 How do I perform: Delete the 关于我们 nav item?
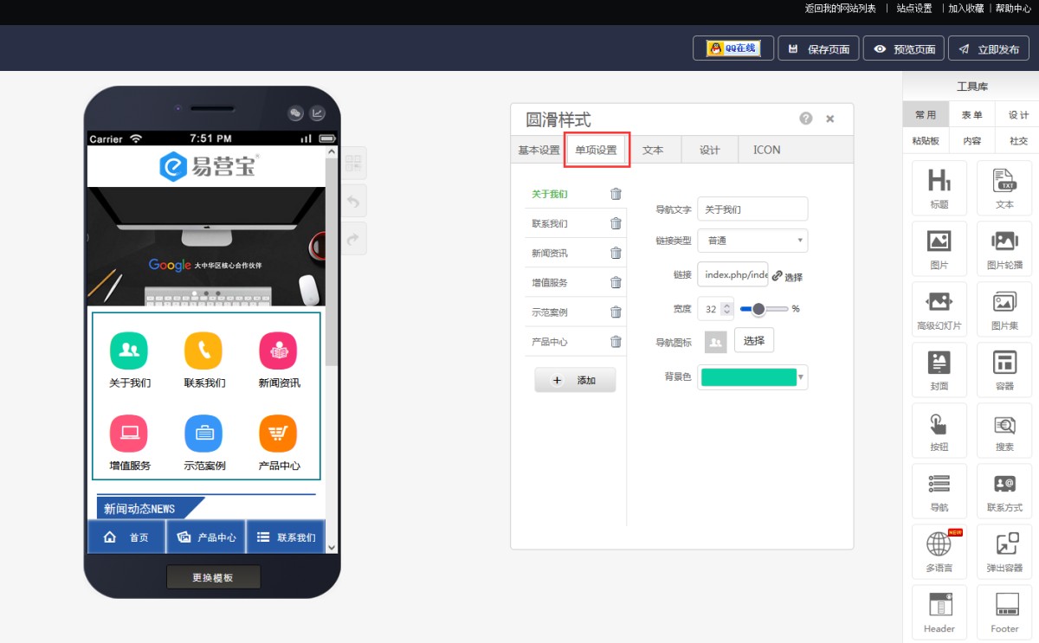pyautogui.click(x=616, y=194)
